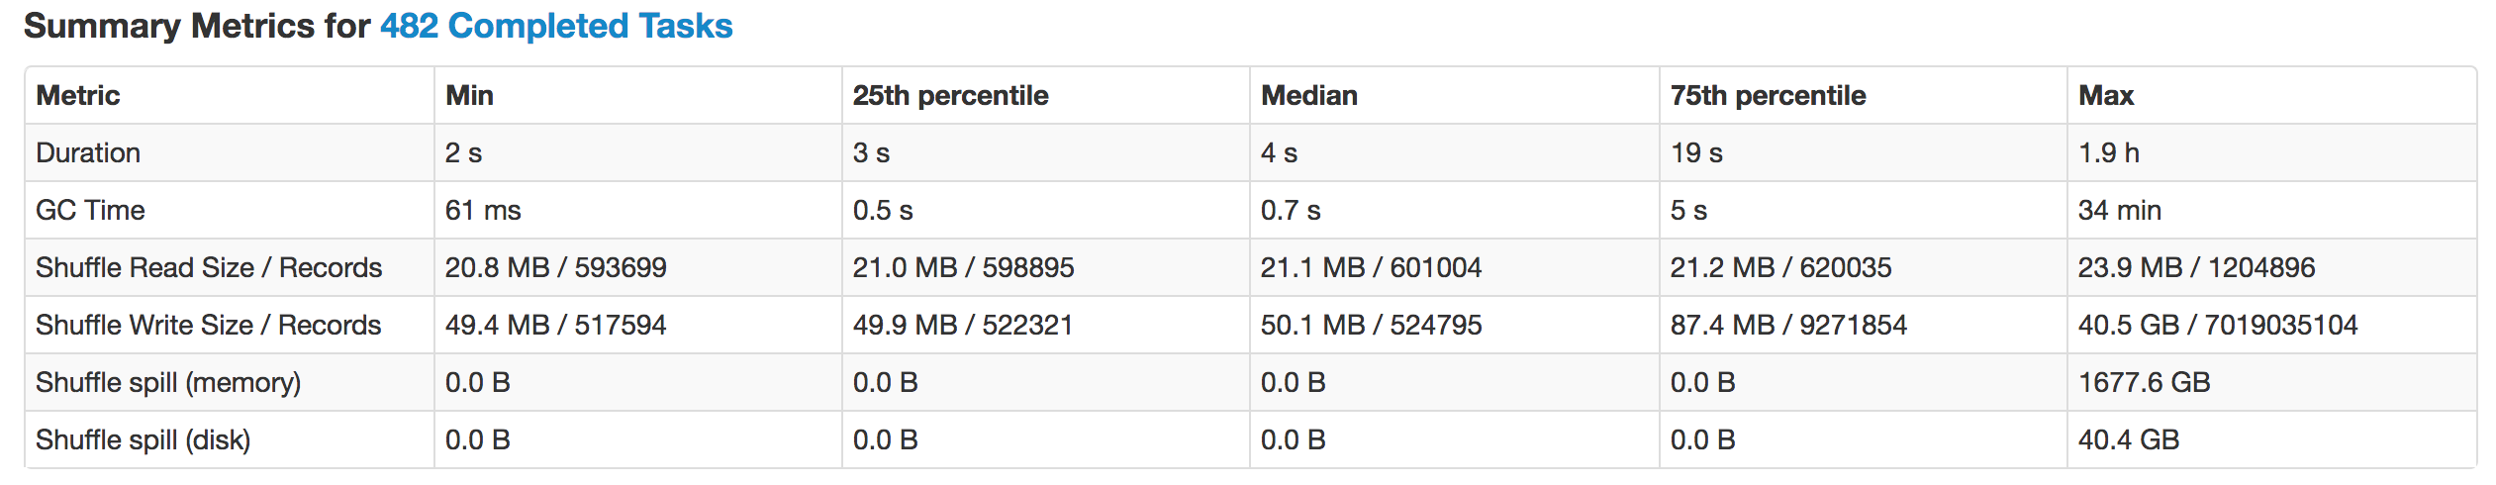
Task: Select the Shuffle spill (disk) row label
Action: 143,439
